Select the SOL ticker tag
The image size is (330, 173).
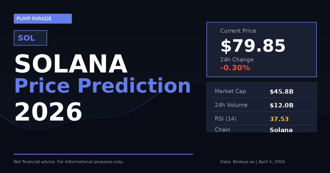30,38
